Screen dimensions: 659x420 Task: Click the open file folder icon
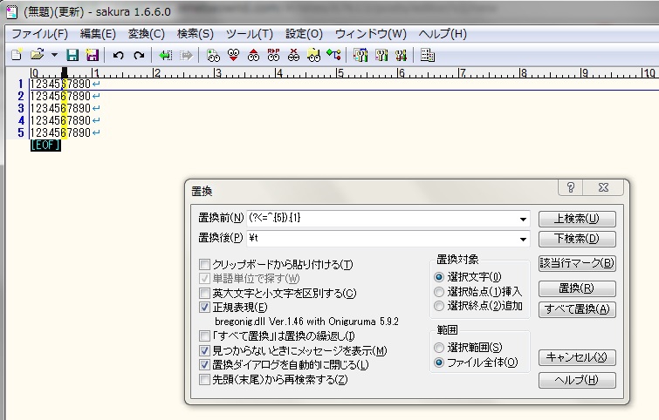38,55
